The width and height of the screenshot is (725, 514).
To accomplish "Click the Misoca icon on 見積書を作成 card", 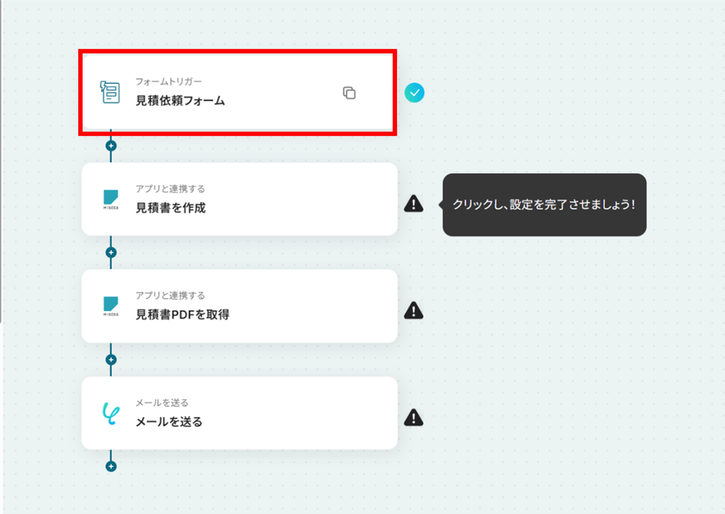I will point(111,200).
